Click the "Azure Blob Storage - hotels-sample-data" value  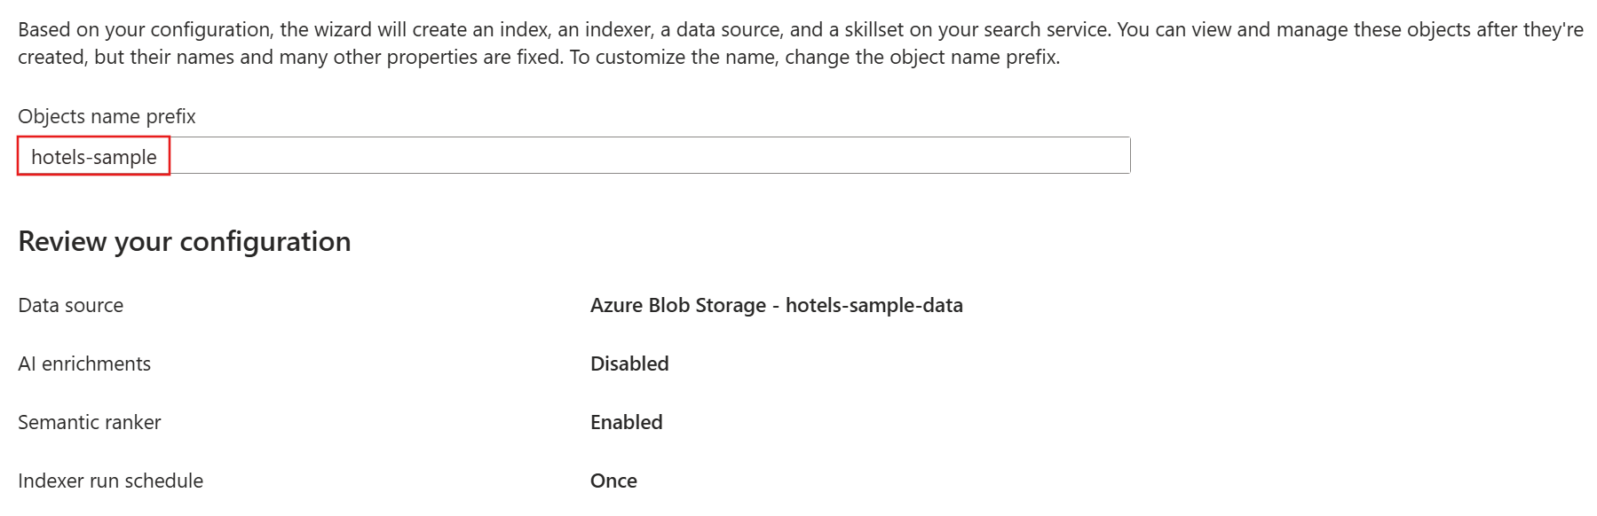click(776, 305)
